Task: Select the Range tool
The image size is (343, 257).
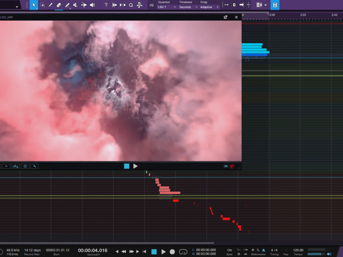Action: pyautogui.click(x=43, y=5)
